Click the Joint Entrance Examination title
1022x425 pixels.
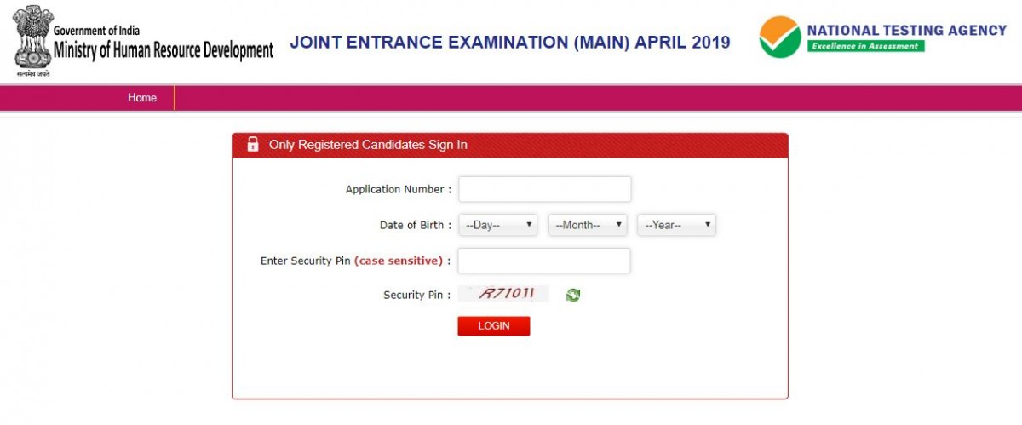pyautogui.click(x=510, y=43)
